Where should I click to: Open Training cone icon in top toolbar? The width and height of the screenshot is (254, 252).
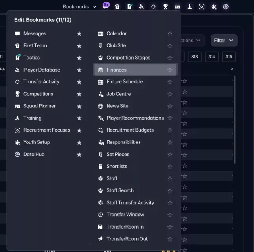point(190,7)
